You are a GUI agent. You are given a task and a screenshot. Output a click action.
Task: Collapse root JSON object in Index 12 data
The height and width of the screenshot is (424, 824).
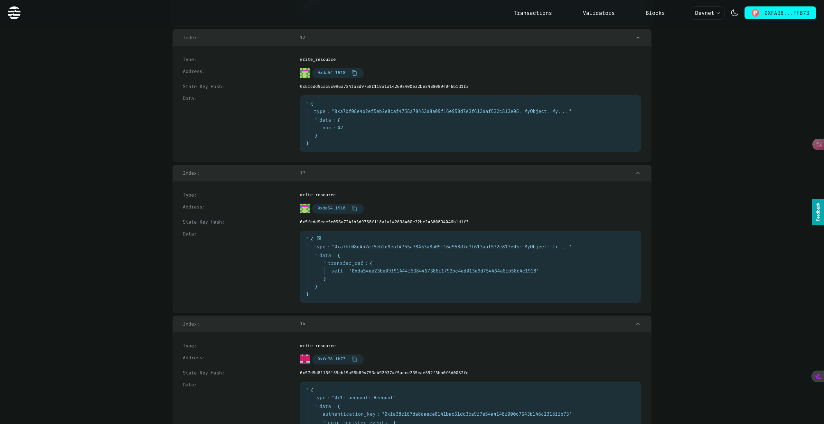(x=307, y=103)
